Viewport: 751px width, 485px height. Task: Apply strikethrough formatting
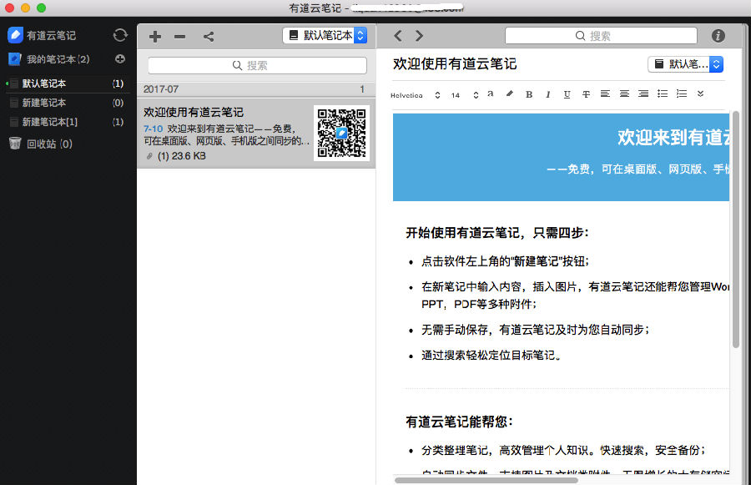pos(586,94)
